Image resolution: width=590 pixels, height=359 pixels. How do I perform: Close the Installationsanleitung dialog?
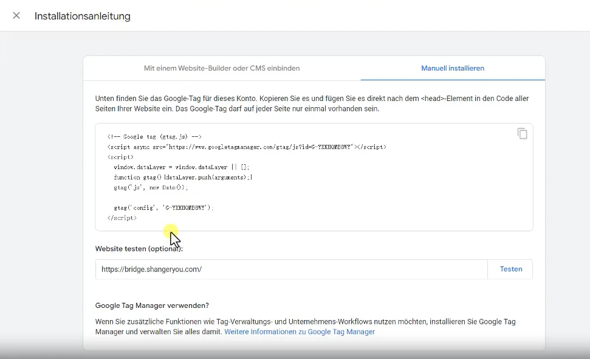pyautogui.click(x=16, y=16)
